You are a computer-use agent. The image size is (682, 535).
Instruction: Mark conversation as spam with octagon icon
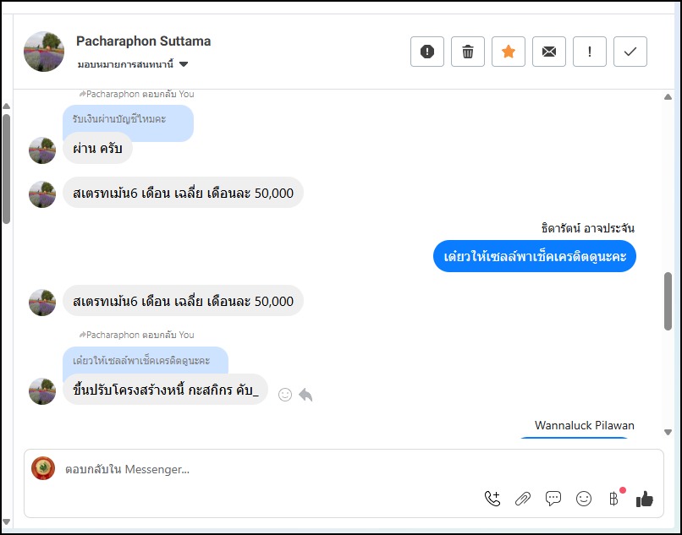(x=427, y=52)
